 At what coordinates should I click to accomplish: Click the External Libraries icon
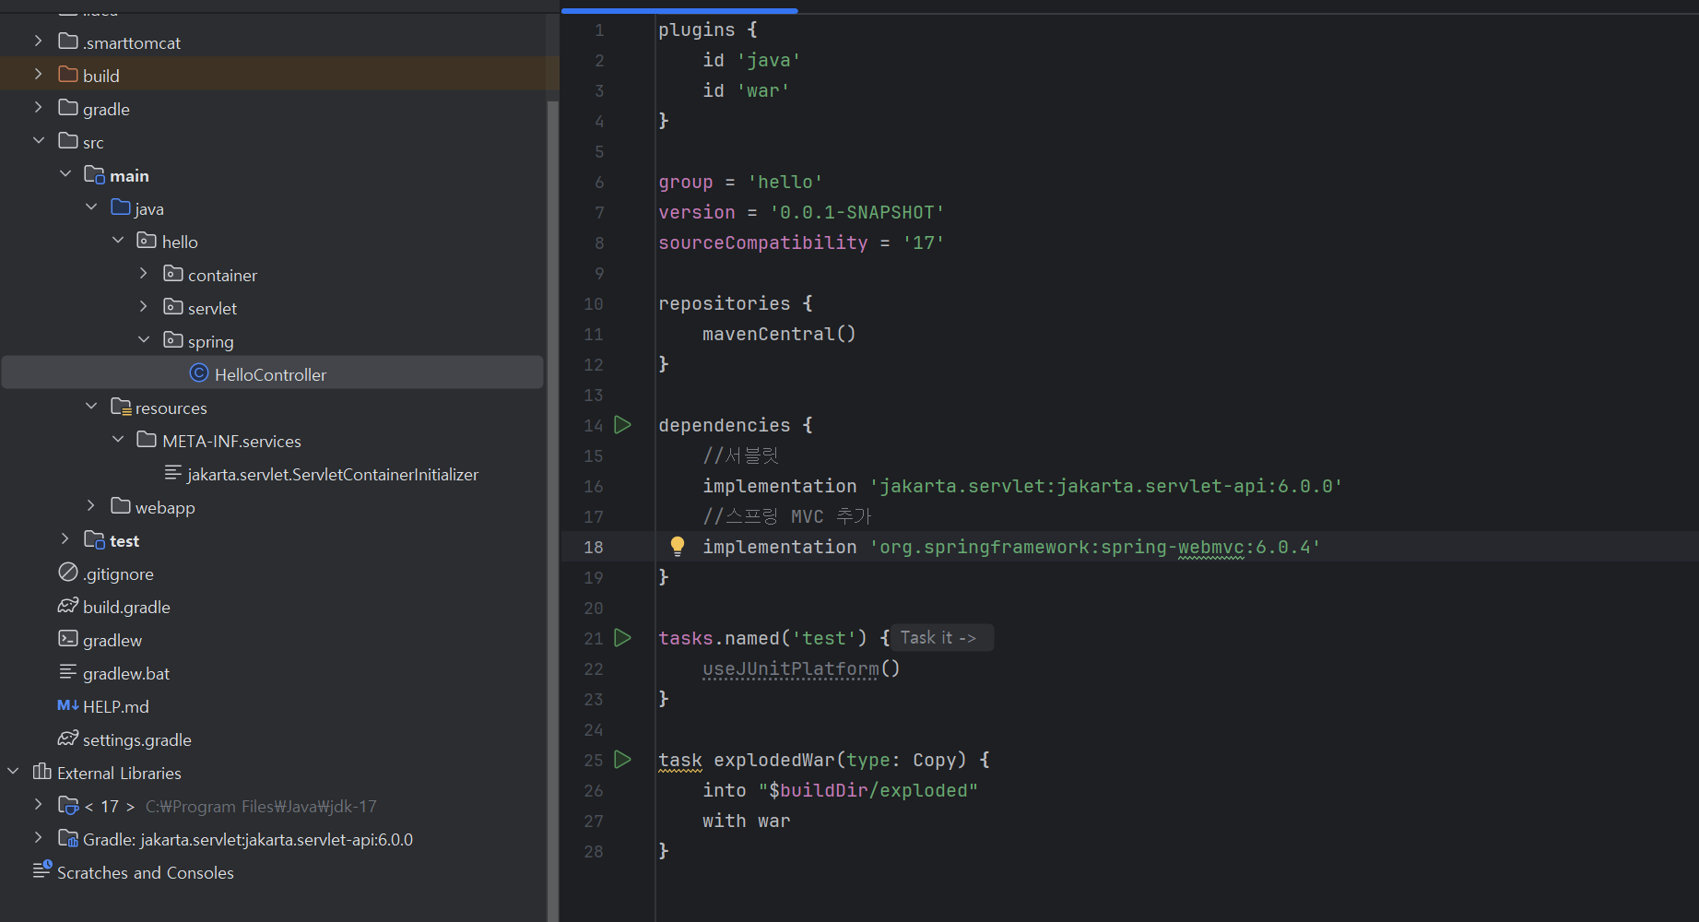click(42, 772)
